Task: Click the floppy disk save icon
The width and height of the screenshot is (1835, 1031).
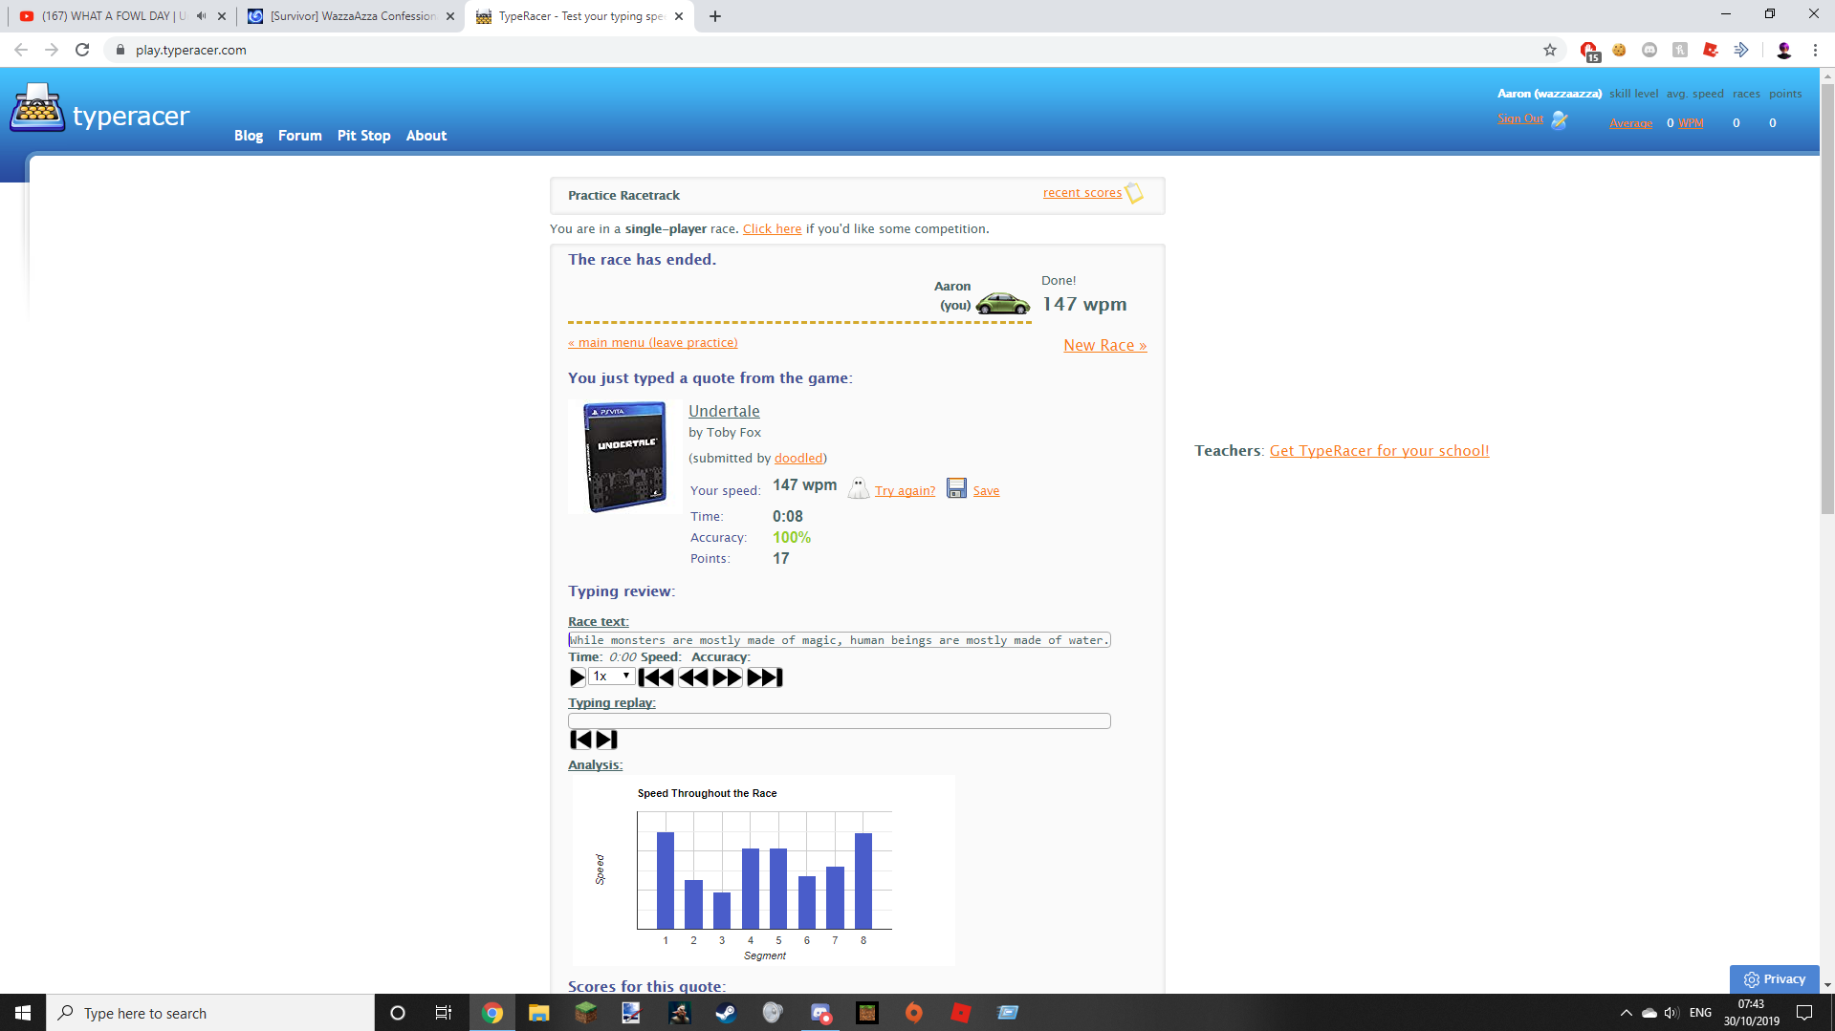Action: click(956, 488)
